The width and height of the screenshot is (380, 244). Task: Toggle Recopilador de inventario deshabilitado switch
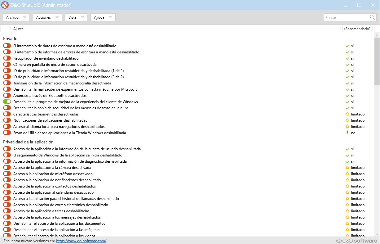pyautogui.click(x=7, y=58)
